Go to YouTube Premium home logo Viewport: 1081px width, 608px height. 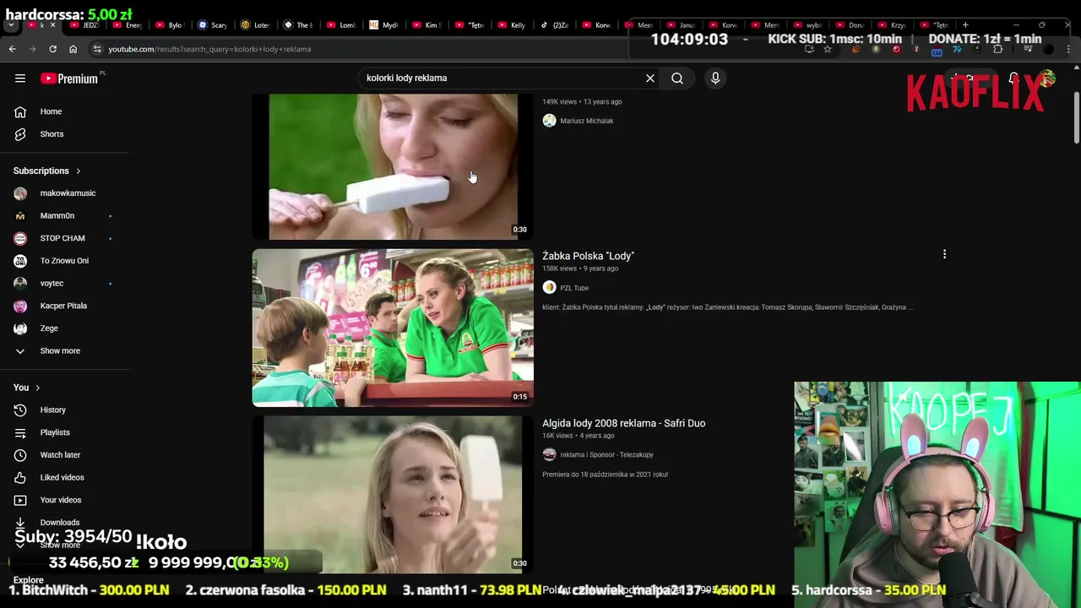[x=69, y=79]
